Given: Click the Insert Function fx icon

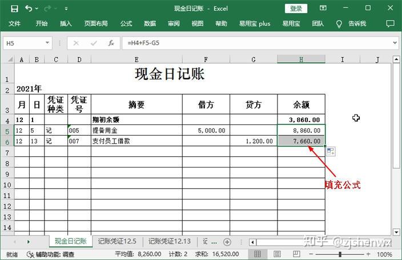Looking at the screenshot, I should click(111, 43).
